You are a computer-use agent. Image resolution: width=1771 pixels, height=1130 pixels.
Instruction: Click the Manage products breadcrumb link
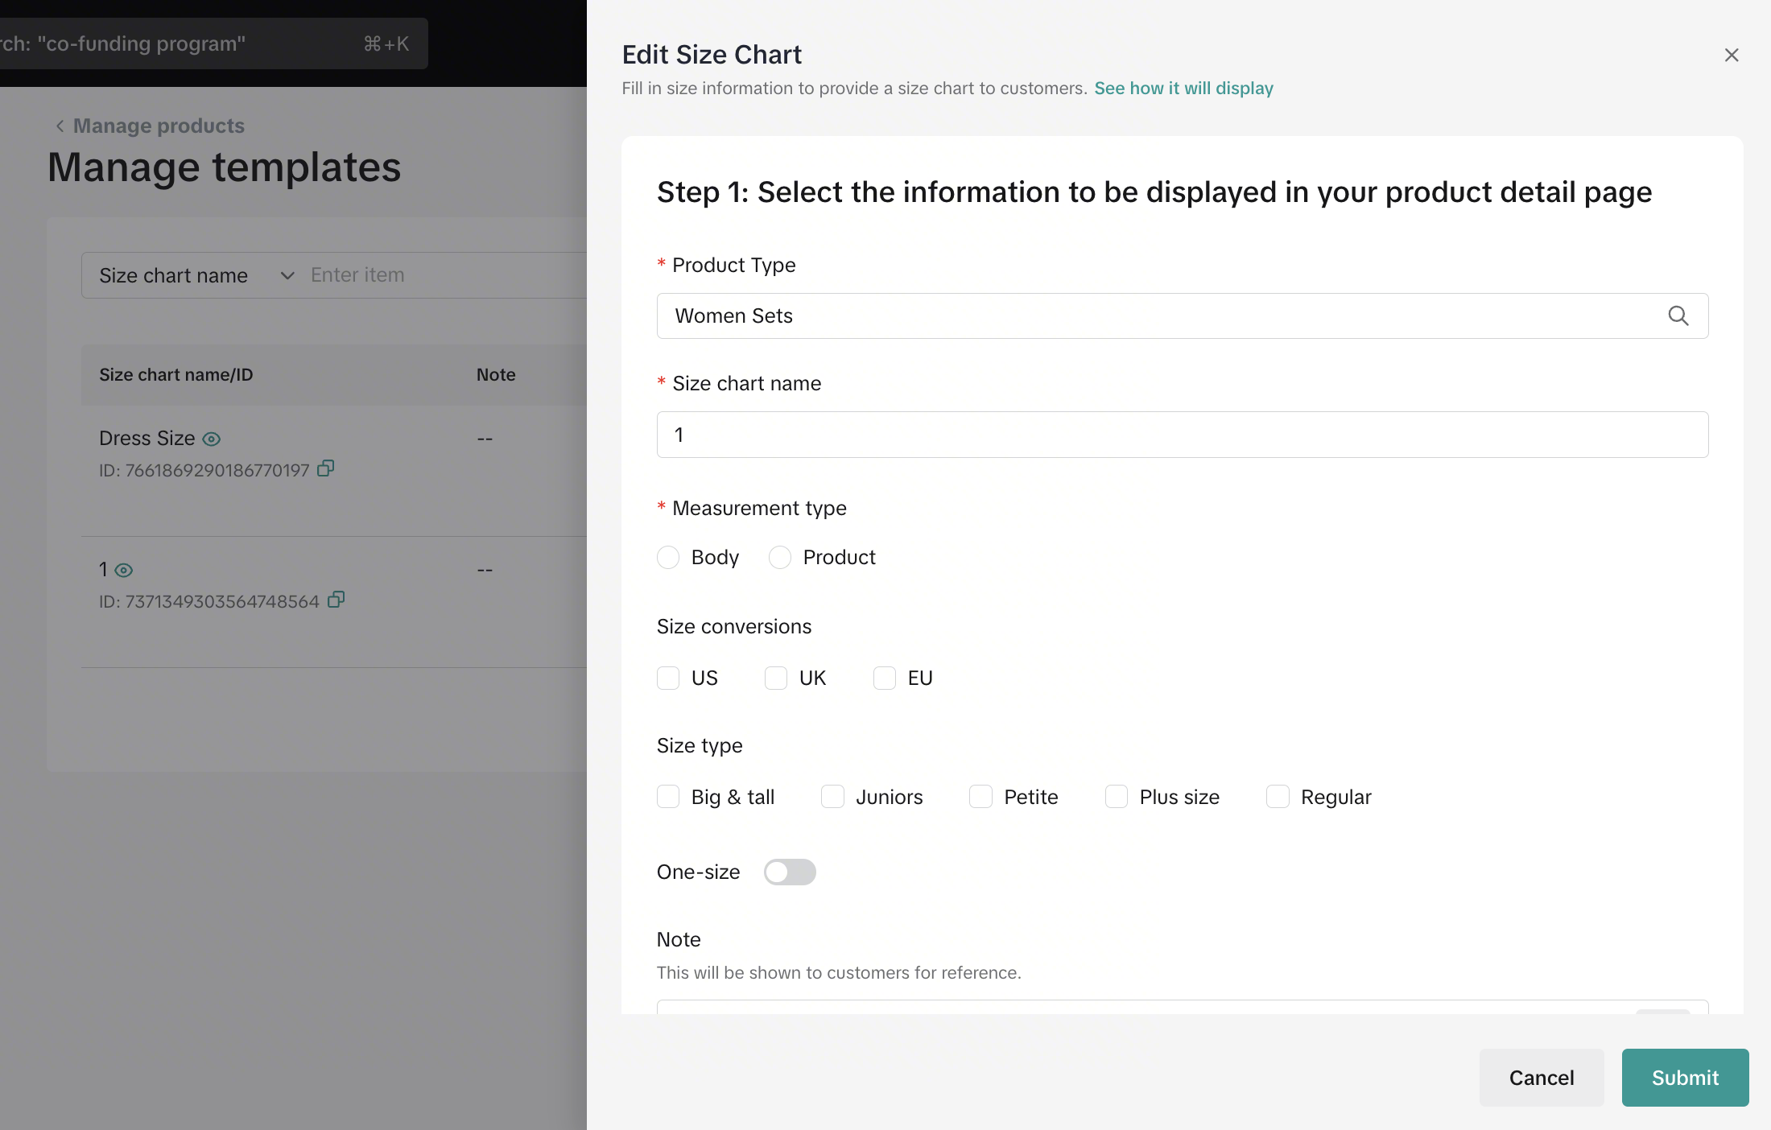coord(159,126)
